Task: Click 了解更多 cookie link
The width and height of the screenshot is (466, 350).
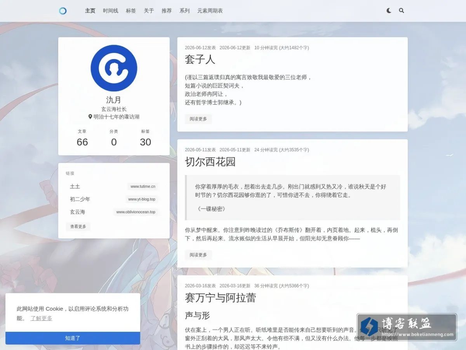Action: point(41,318)
